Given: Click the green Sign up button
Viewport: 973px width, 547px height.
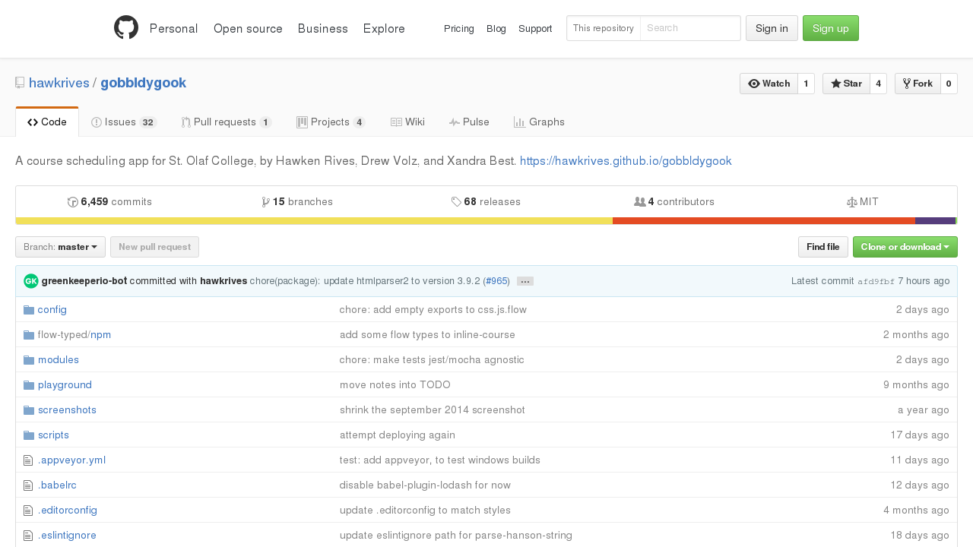Looking at the screenshot, I should pos(831,28).
